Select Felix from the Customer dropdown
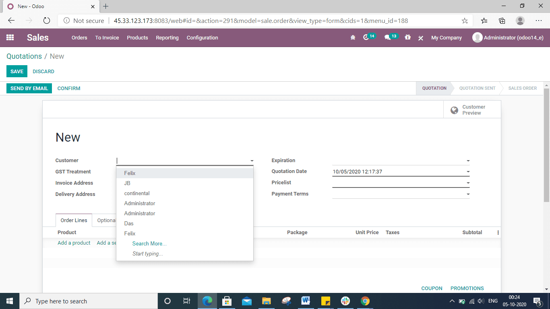This screenshot has width=550, height=309. (130, 173)
